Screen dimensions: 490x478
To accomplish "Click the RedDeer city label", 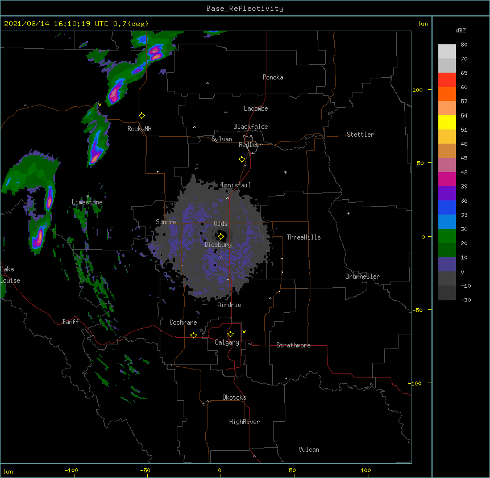I will (x=250, y=145).
